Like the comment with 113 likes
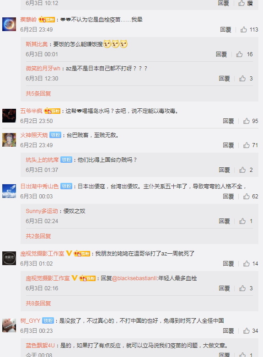The image size is (263, 357). tap(243, 29)
